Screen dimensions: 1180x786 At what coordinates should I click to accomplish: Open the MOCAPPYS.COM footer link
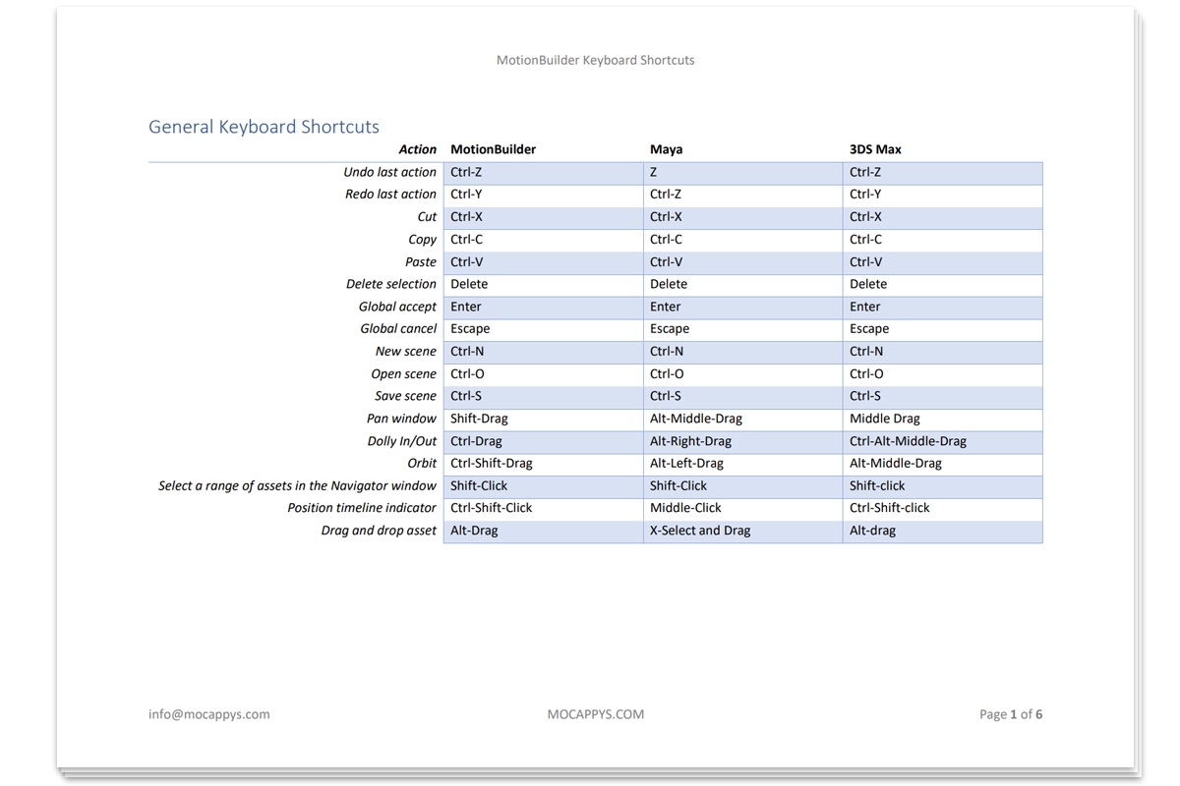coord(595,714)
